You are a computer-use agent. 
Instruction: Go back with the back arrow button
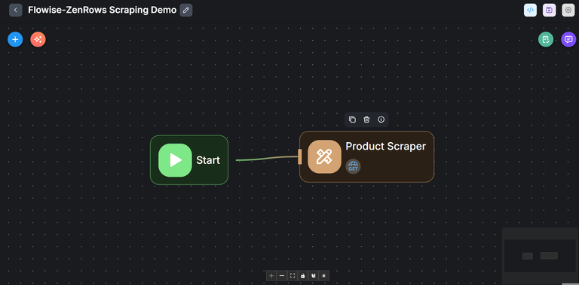click(x=16, y=10)
